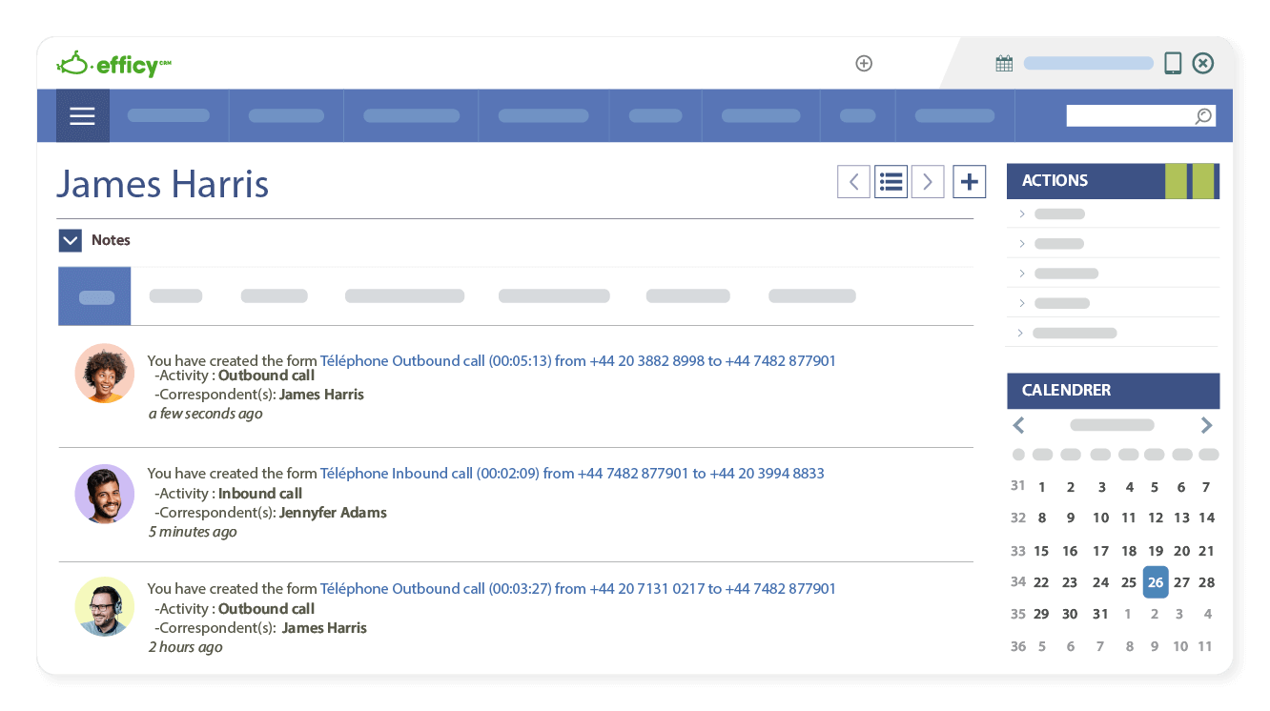Click the search magnifier icon
The image size is (1270, 711).
tap(1202, 114)
